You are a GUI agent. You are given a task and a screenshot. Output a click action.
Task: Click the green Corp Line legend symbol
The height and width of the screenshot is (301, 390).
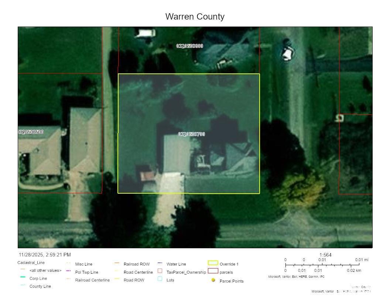[23, 277]
